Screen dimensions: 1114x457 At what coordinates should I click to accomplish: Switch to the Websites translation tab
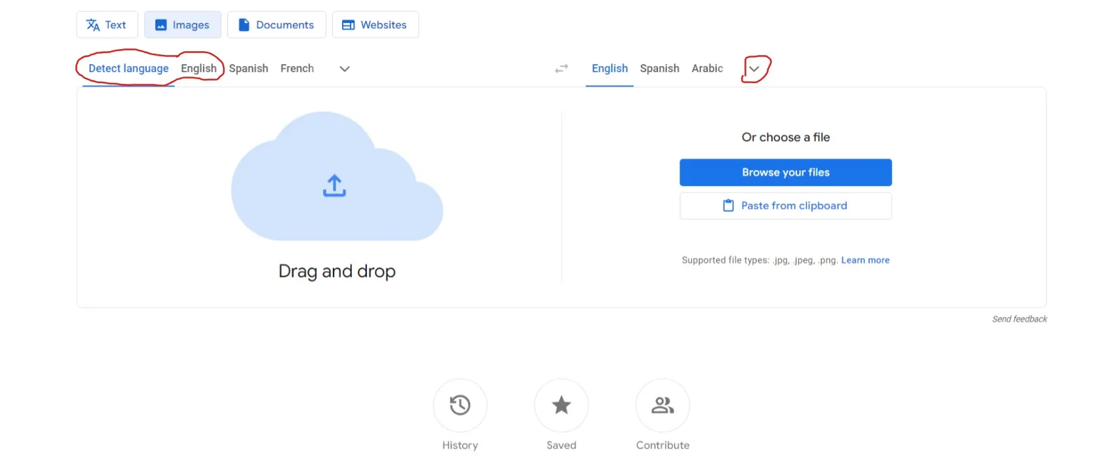tap(375, 25)
